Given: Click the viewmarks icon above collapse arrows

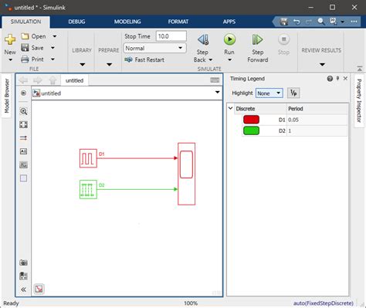Looking at the screenshot, I should click(23, 276).
